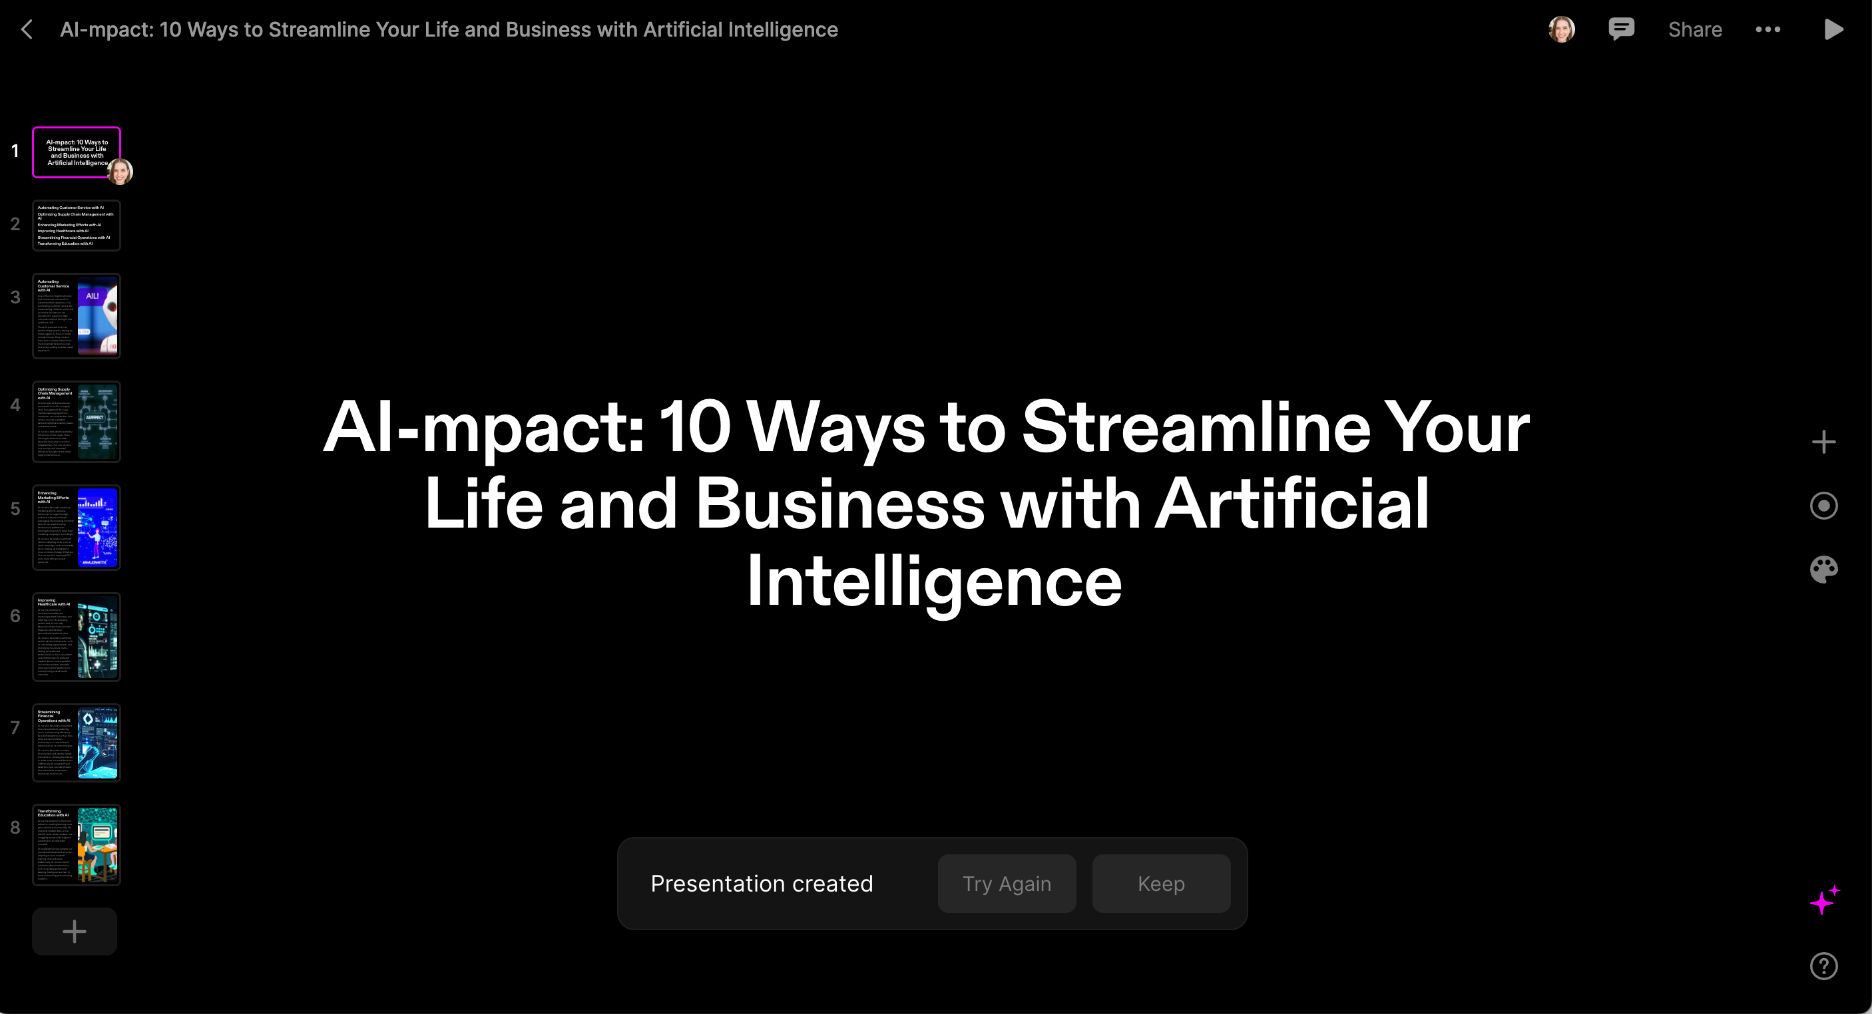Viewport: 1872px width, 1014px height.
Task: Click the back arrow navigation icon
Action: [29, 29]
